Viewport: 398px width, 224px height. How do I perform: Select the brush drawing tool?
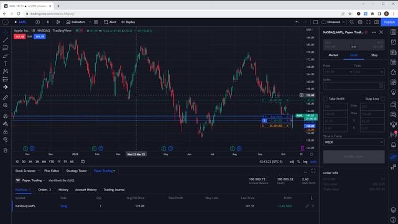pos(6,56)
